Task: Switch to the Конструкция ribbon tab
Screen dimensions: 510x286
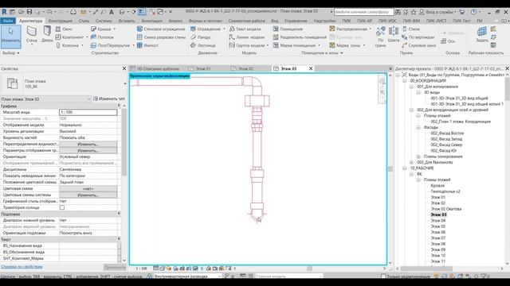Action: 61,21
